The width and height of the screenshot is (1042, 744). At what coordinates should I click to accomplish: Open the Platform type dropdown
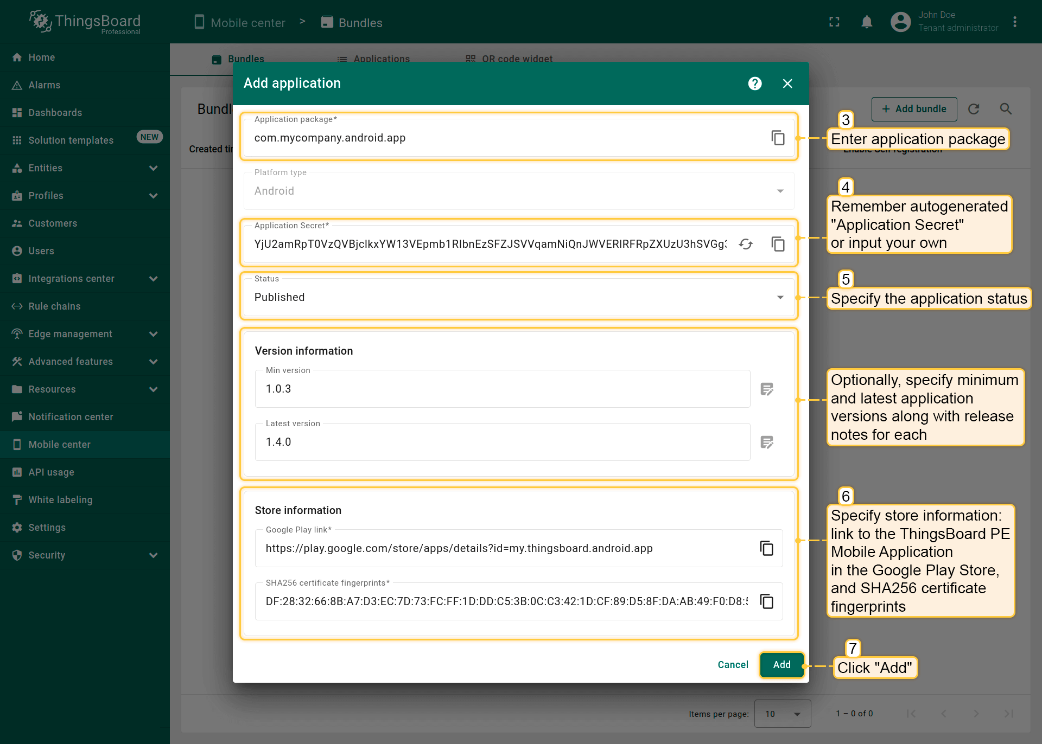(x=518, y=191)
